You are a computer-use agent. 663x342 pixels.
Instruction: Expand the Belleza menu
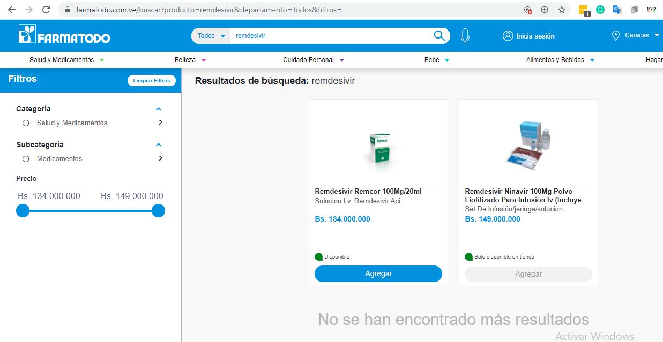(190, 60)
